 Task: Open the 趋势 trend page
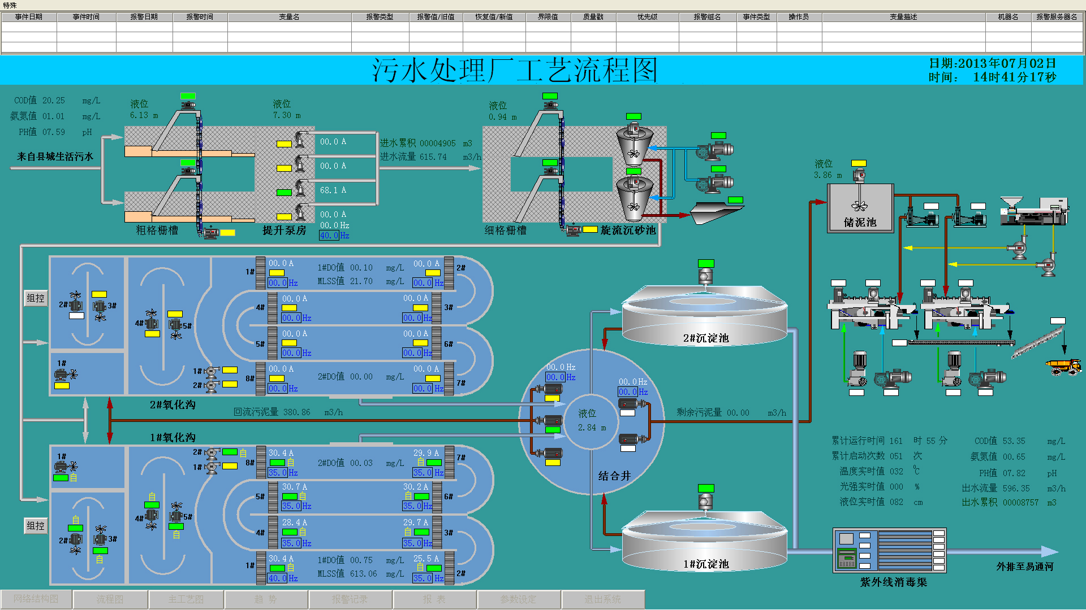266,599
